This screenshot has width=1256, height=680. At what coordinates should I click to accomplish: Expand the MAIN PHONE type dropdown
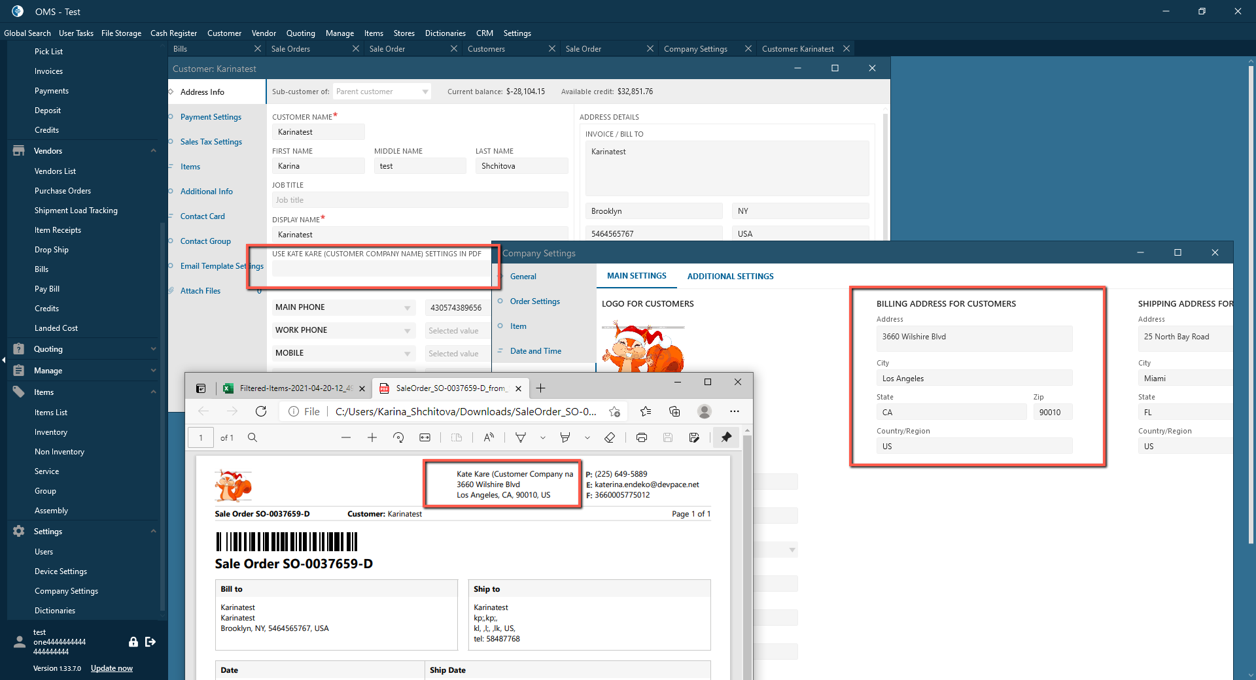point(407,307)
